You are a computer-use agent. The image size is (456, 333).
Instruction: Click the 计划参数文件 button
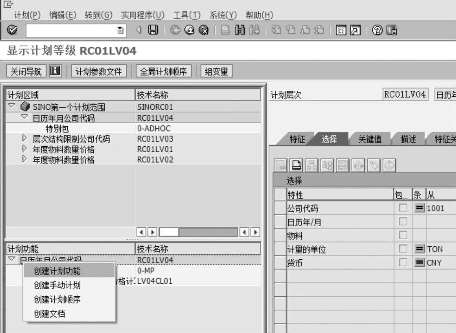tap(99, 71)
